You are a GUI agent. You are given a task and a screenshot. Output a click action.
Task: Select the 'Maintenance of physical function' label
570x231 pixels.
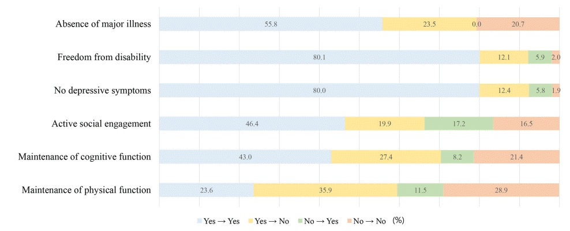86,189
